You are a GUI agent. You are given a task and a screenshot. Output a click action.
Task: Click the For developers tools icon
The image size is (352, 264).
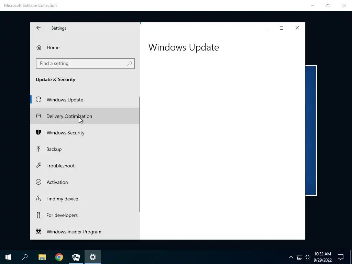(x=38, y=215)
